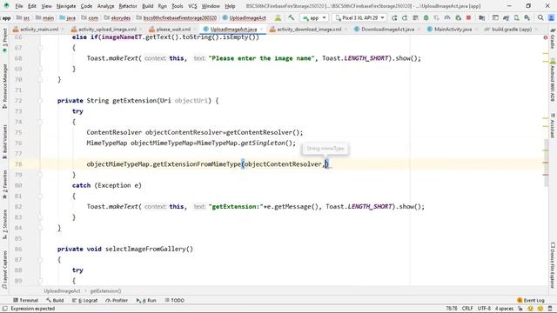The width and height of the screenshot is (557, 313).
Task: Open the Structure side panel
Action: (4, 224)
